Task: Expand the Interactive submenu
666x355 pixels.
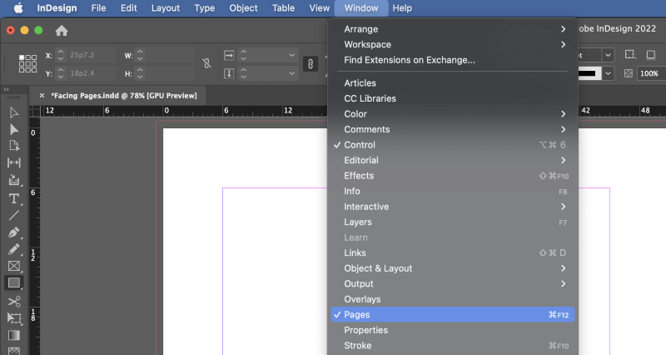Action: coord(453,207)
